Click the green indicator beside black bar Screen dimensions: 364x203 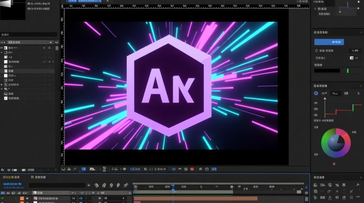pos(347,71)
